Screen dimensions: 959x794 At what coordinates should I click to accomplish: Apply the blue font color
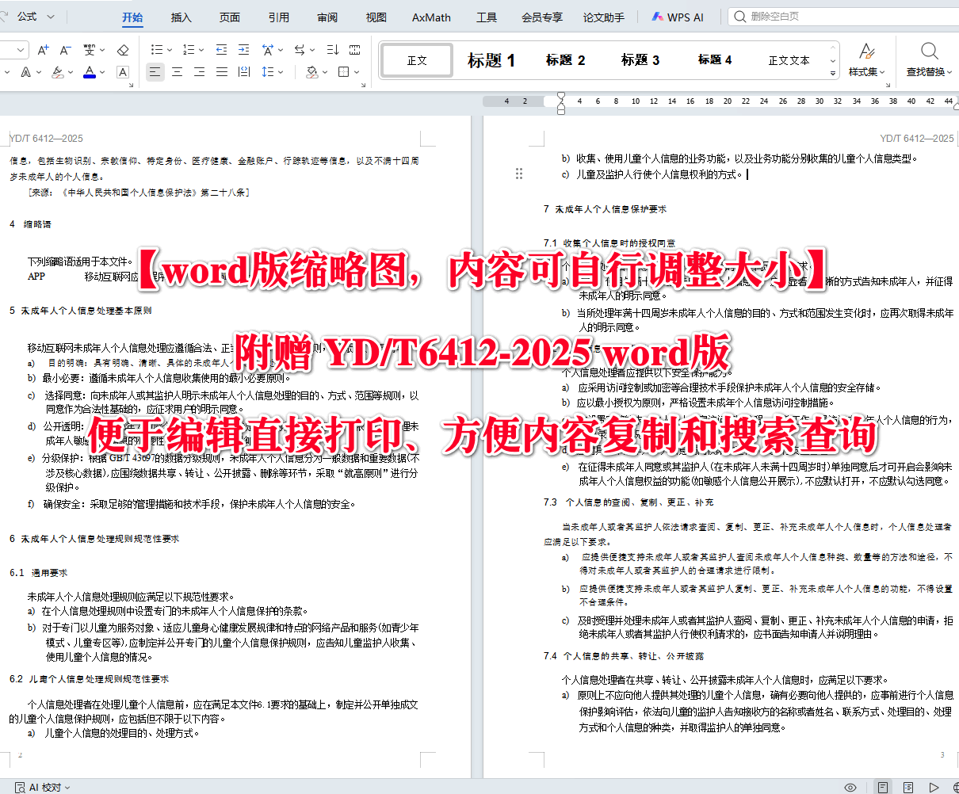pos(90,71)
